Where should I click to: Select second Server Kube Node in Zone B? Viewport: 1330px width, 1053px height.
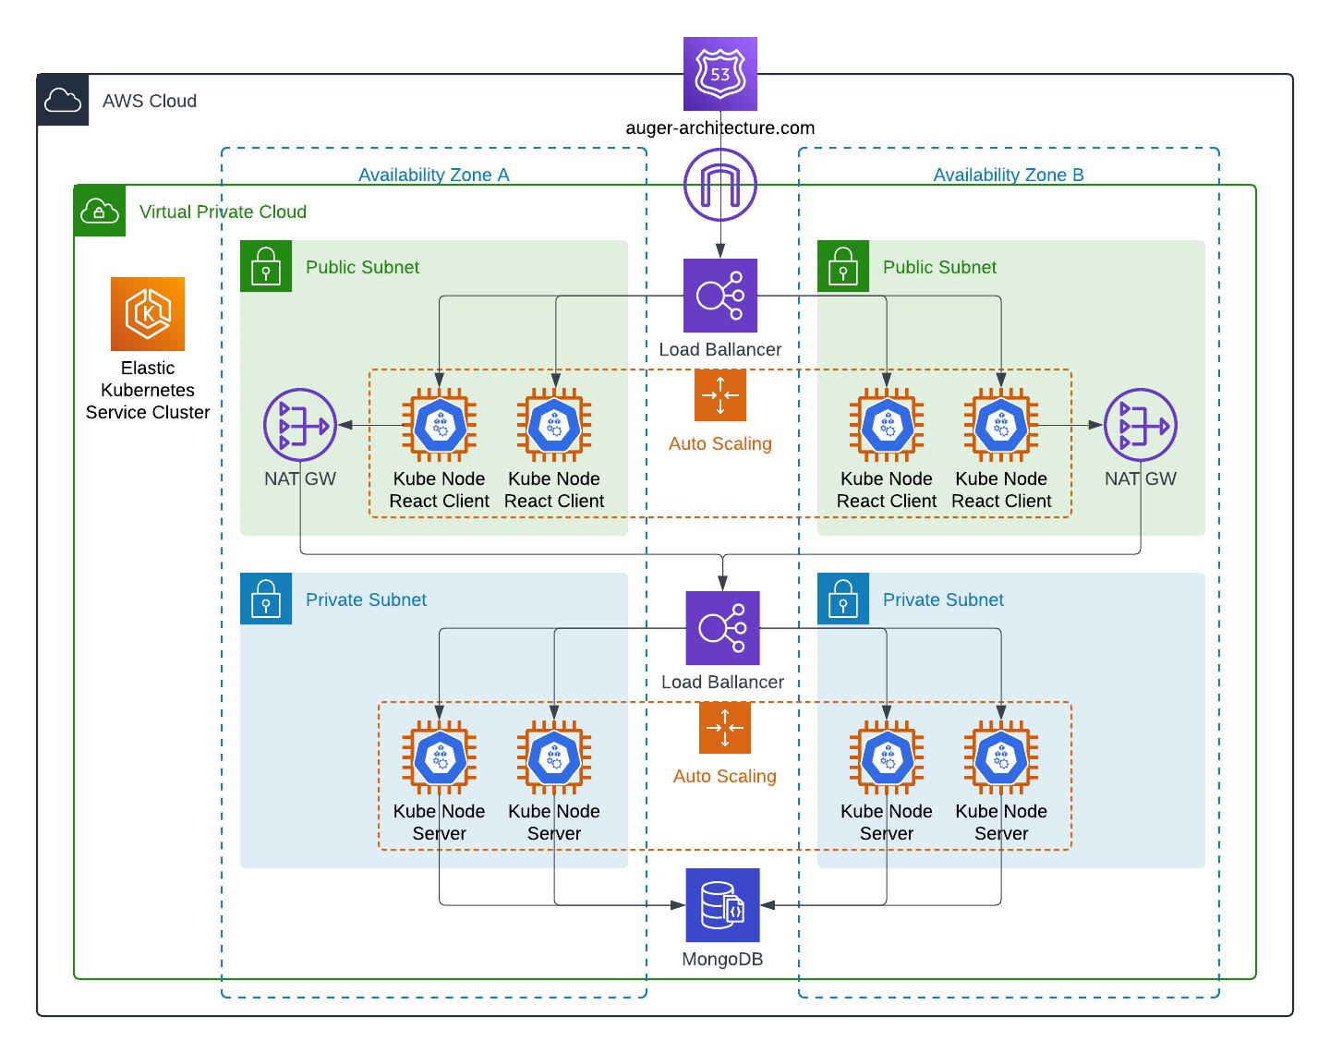tap(1001, 757)
